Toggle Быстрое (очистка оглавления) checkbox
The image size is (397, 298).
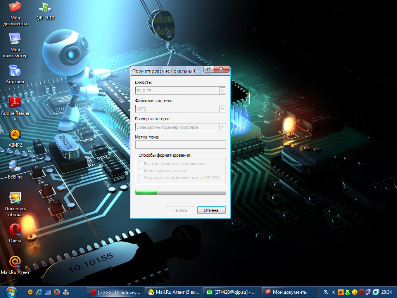click(141, 164)
